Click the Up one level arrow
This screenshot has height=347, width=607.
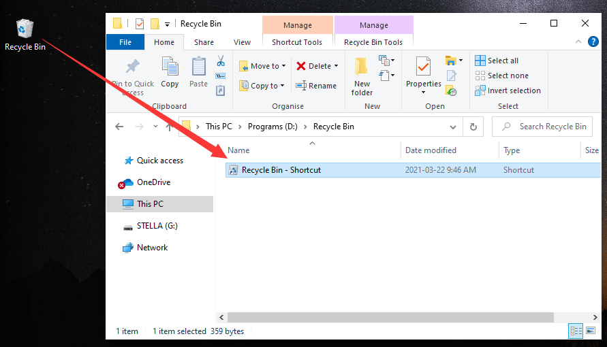pyautogui.click(x=169, y=127)
